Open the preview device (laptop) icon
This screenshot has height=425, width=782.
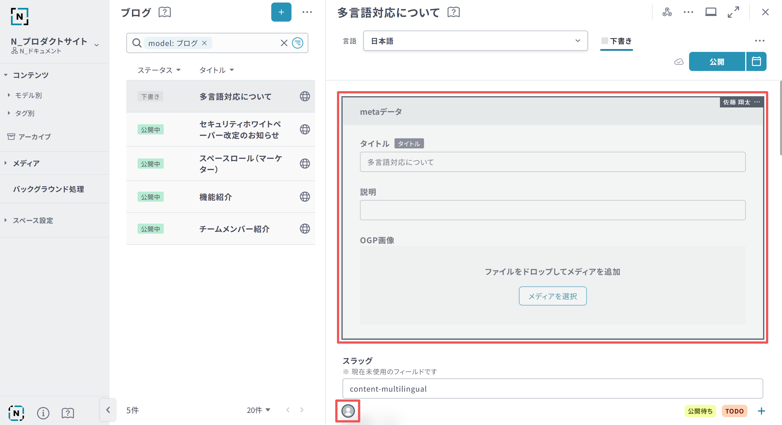(x=710, y=12)
